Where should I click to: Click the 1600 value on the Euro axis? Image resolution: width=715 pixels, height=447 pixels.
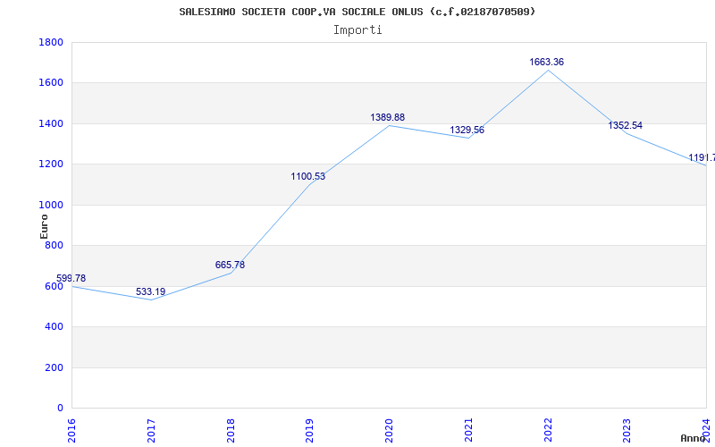[x=51, y=83]
